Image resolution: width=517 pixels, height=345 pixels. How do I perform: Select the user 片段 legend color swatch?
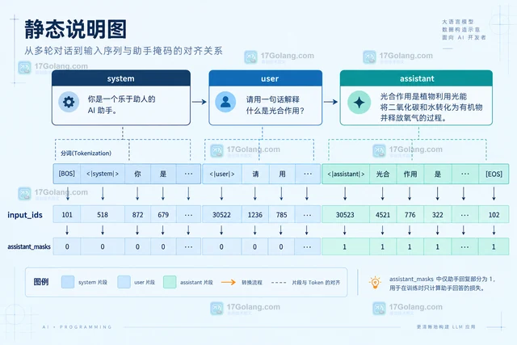pyautogui.click(x=124, y=282)
